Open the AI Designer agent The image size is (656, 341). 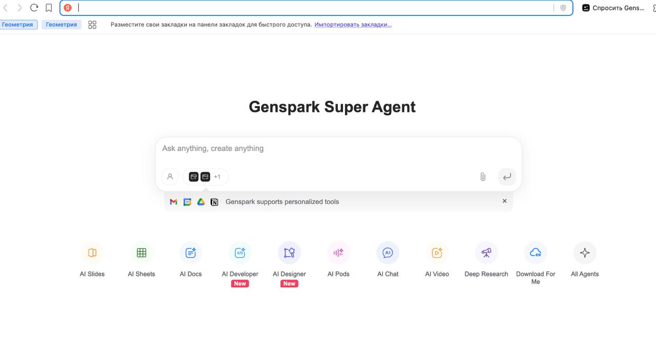click(290, 253)
